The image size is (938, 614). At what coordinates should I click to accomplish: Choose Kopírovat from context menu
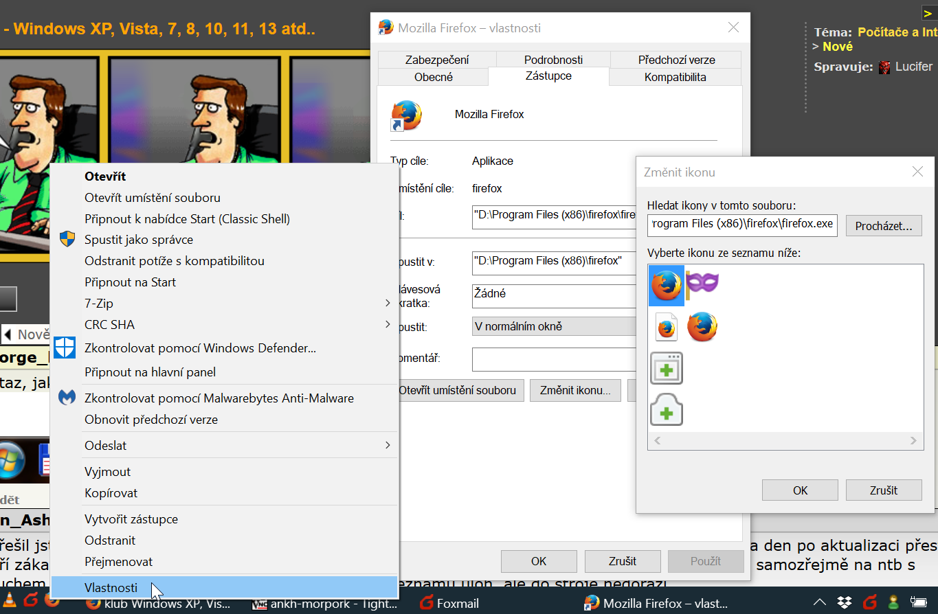(224, 492)
